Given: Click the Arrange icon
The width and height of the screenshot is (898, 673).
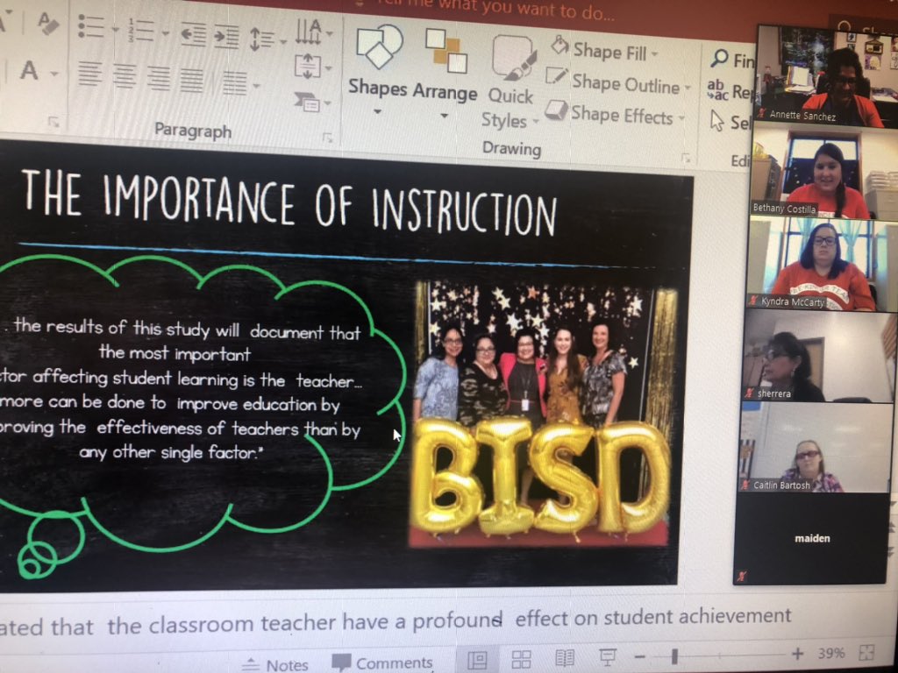Looking at the screenshot, I should click(446, 52).
